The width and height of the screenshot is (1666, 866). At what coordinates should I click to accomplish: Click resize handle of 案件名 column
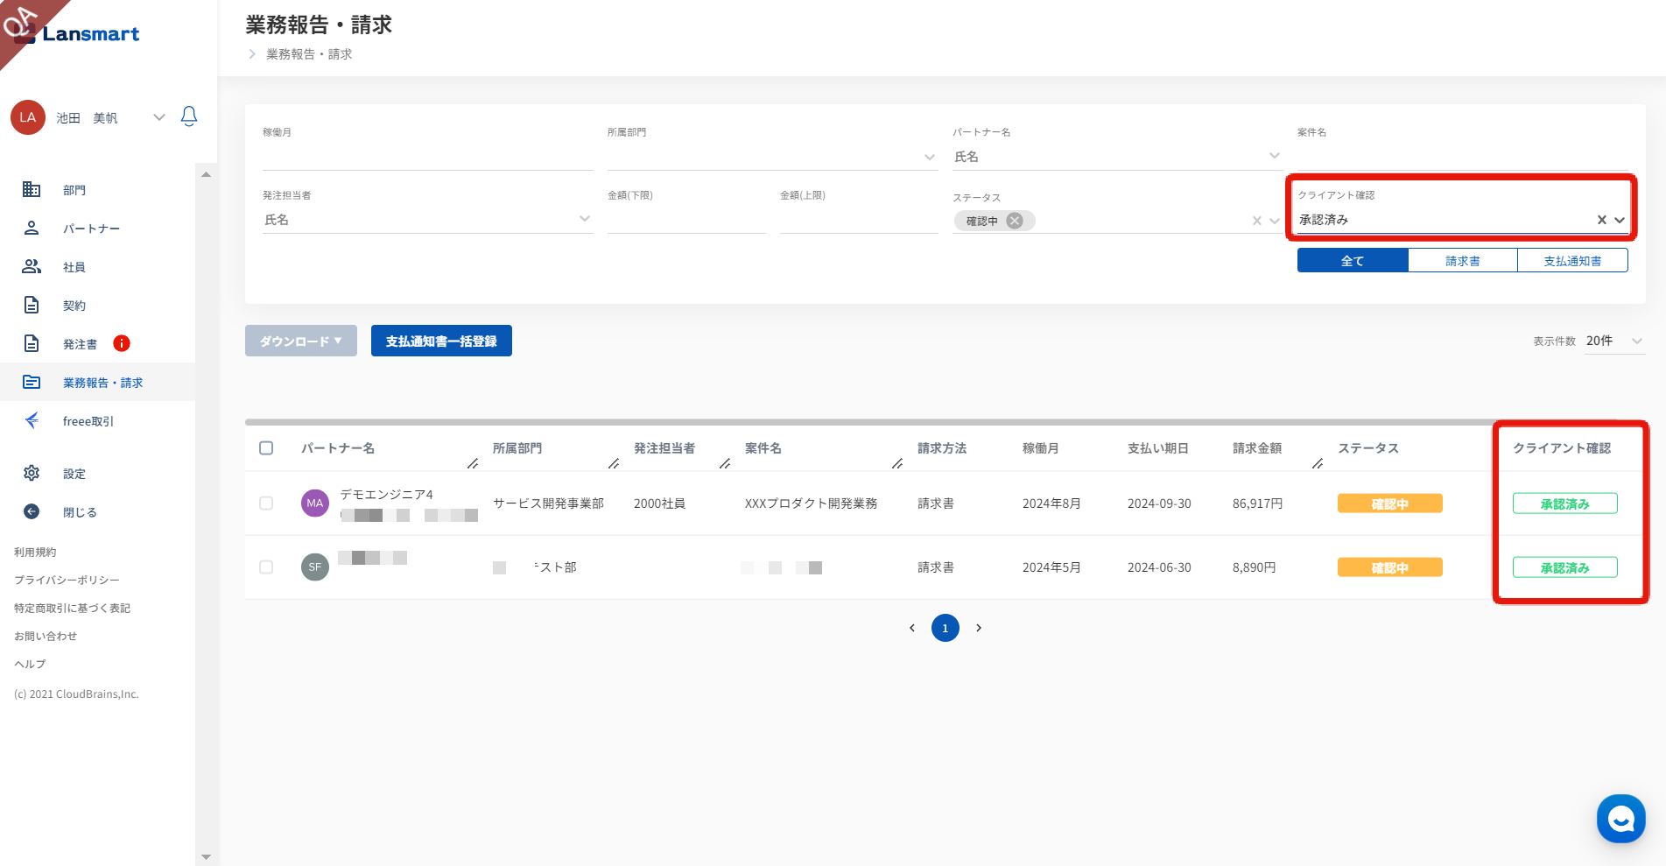pos(897,463)
